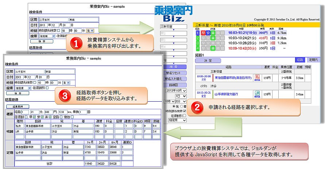325x169 pixels.
Task: Select route number 1 badge in results
Action: pos(198,33)
